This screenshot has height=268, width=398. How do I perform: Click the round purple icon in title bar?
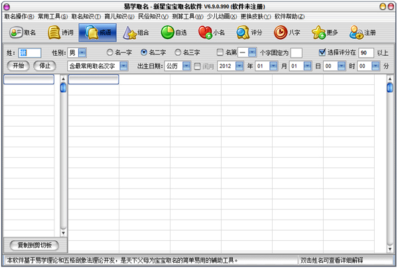(x=7, y=7)
